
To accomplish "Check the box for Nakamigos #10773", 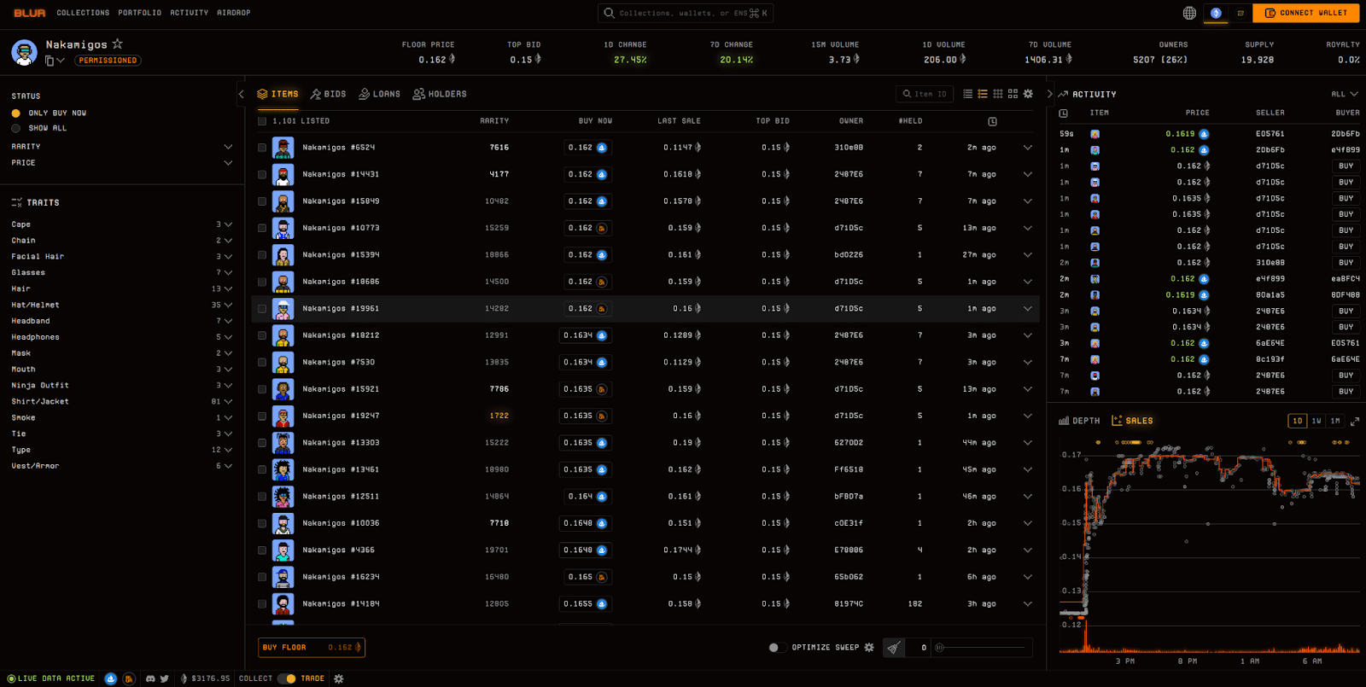I will (x=262, y=228).
